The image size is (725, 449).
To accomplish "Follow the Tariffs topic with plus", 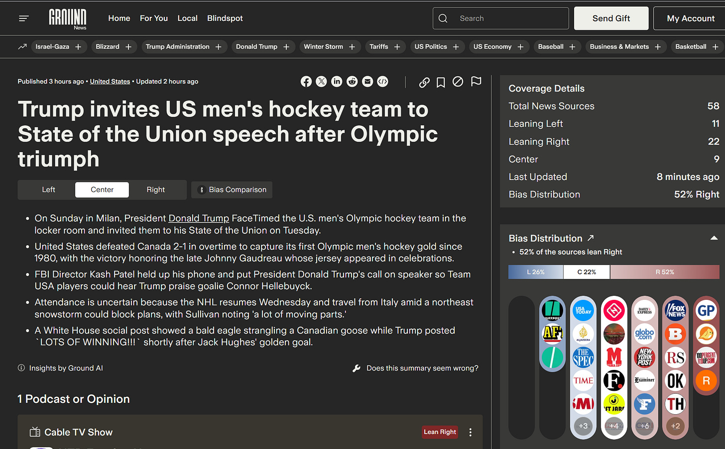I will tap(397, 47).
